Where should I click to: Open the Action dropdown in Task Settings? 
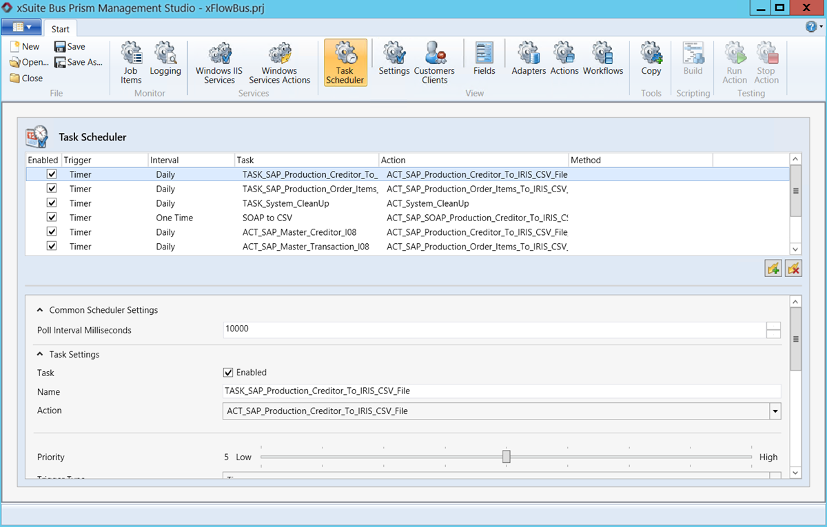pos(775,410)
